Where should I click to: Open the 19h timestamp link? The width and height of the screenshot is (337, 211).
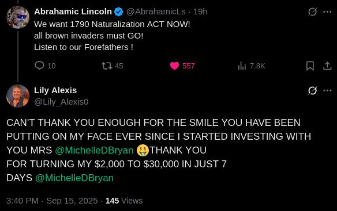pos(200,11)
